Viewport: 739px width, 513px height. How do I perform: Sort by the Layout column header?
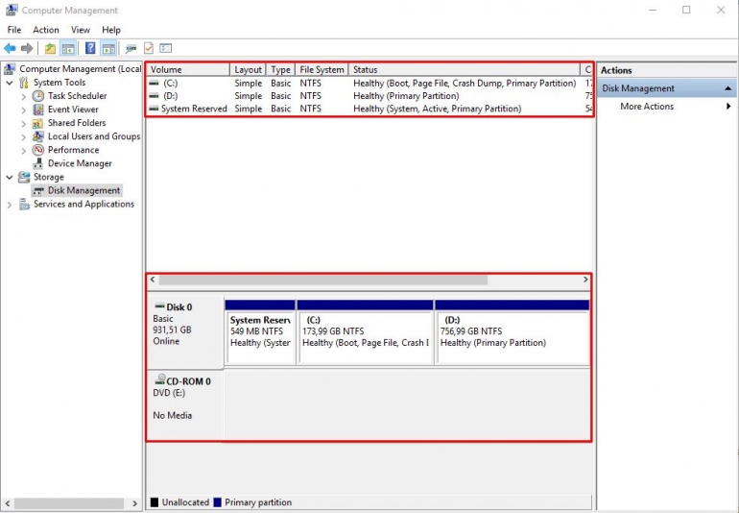click(x=248, y=69)
